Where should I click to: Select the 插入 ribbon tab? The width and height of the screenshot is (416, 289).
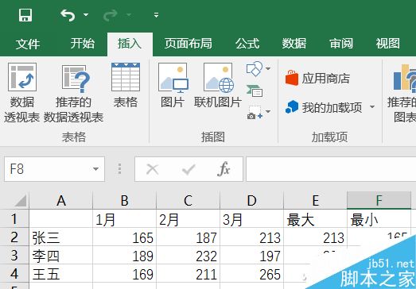pos(130,44)
